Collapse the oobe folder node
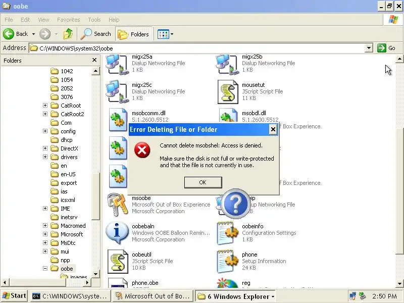 (x=45, y=269)
